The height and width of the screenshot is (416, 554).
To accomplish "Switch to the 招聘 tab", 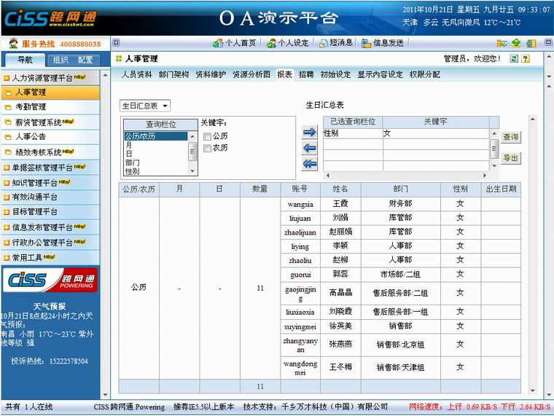I will (x=306, y=74).
